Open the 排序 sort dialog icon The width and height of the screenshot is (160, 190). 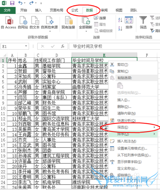[129, 23]
